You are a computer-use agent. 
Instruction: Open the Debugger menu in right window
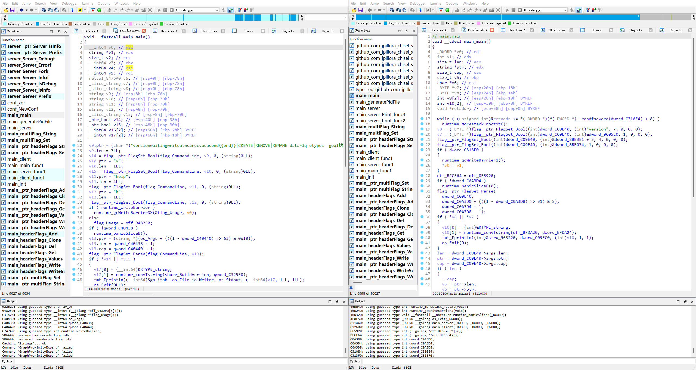(x=418, y=3)
